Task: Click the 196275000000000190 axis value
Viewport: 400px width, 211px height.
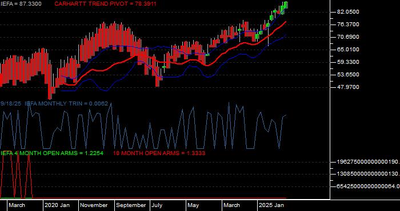Action: [368, 162]
